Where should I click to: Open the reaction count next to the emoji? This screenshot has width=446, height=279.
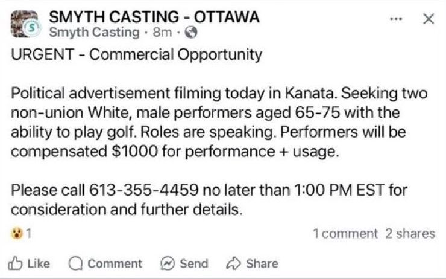[x=28, y=233]
